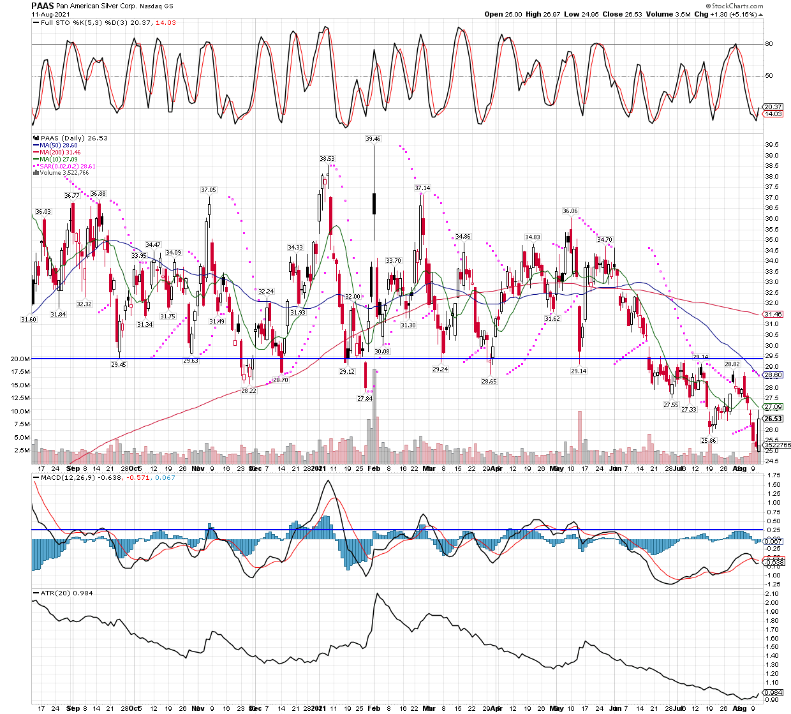This screenshot has height=714, width=791.
Task: Click the Nasdaq GS exchange label
Action: pyautogui.click(x=156, y=6)
